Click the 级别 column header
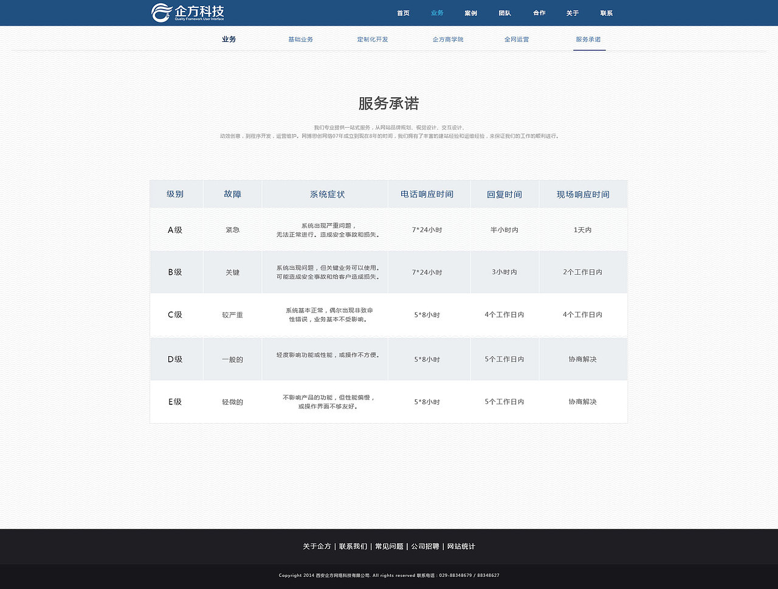This screenshot has width=778, height=589. 175,194
